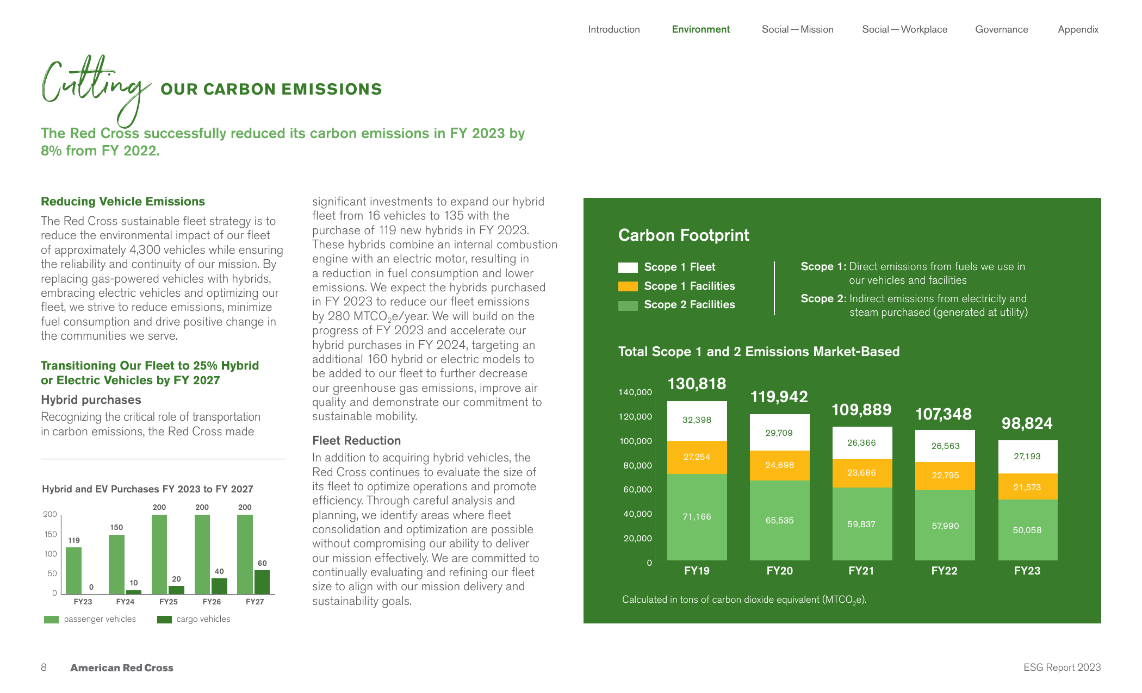
Task: Click the FY24 passenger bar labeled 150
Action: (116, 564)
